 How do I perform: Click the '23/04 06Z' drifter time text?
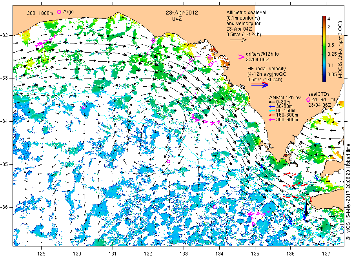click(257, 60)
